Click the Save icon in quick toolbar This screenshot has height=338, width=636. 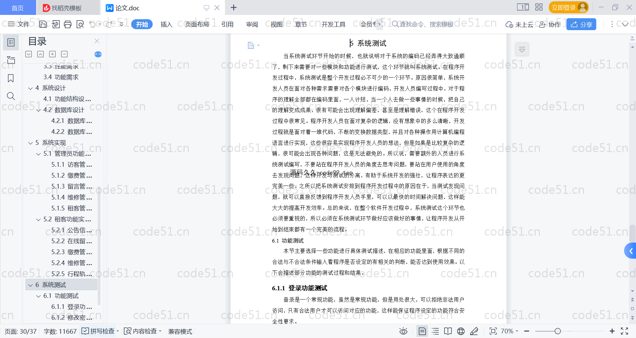pyautogui.click(x=43, y=24)
